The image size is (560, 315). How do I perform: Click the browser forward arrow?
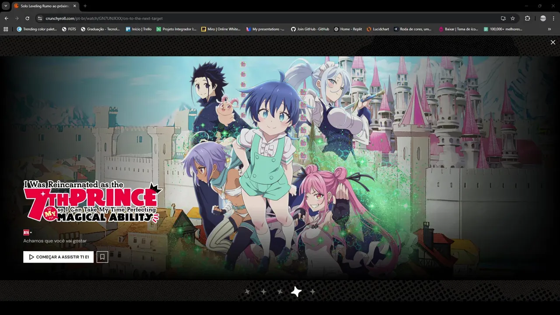(17, 18)
